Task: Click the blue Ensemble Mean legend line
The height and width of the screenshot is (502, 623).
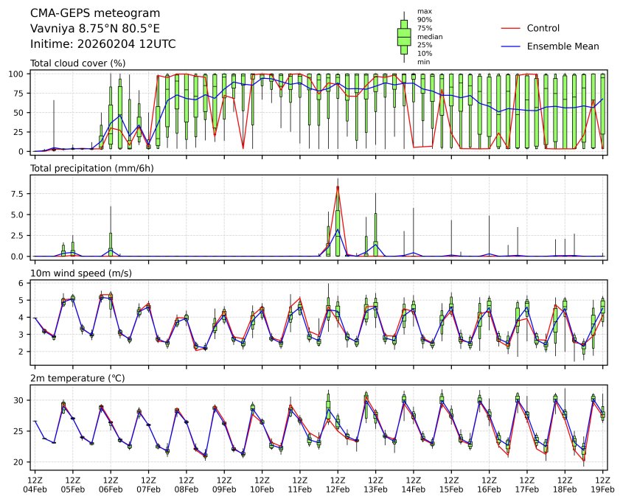Action: pos(511,46)
